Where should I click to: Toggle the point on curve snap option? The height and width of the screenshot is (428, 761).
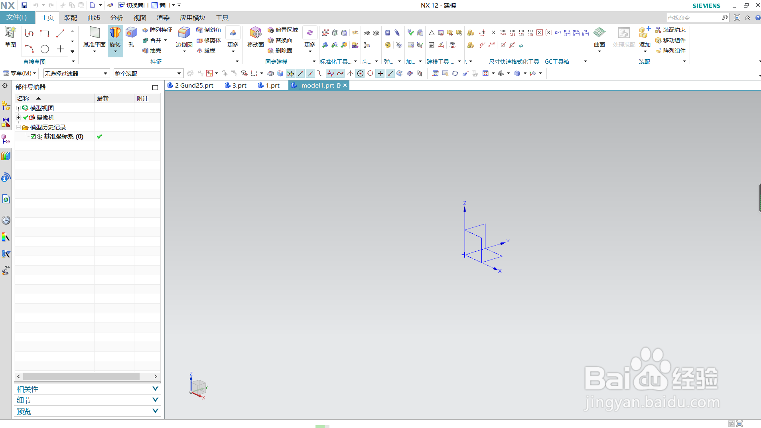coord(390,73)
